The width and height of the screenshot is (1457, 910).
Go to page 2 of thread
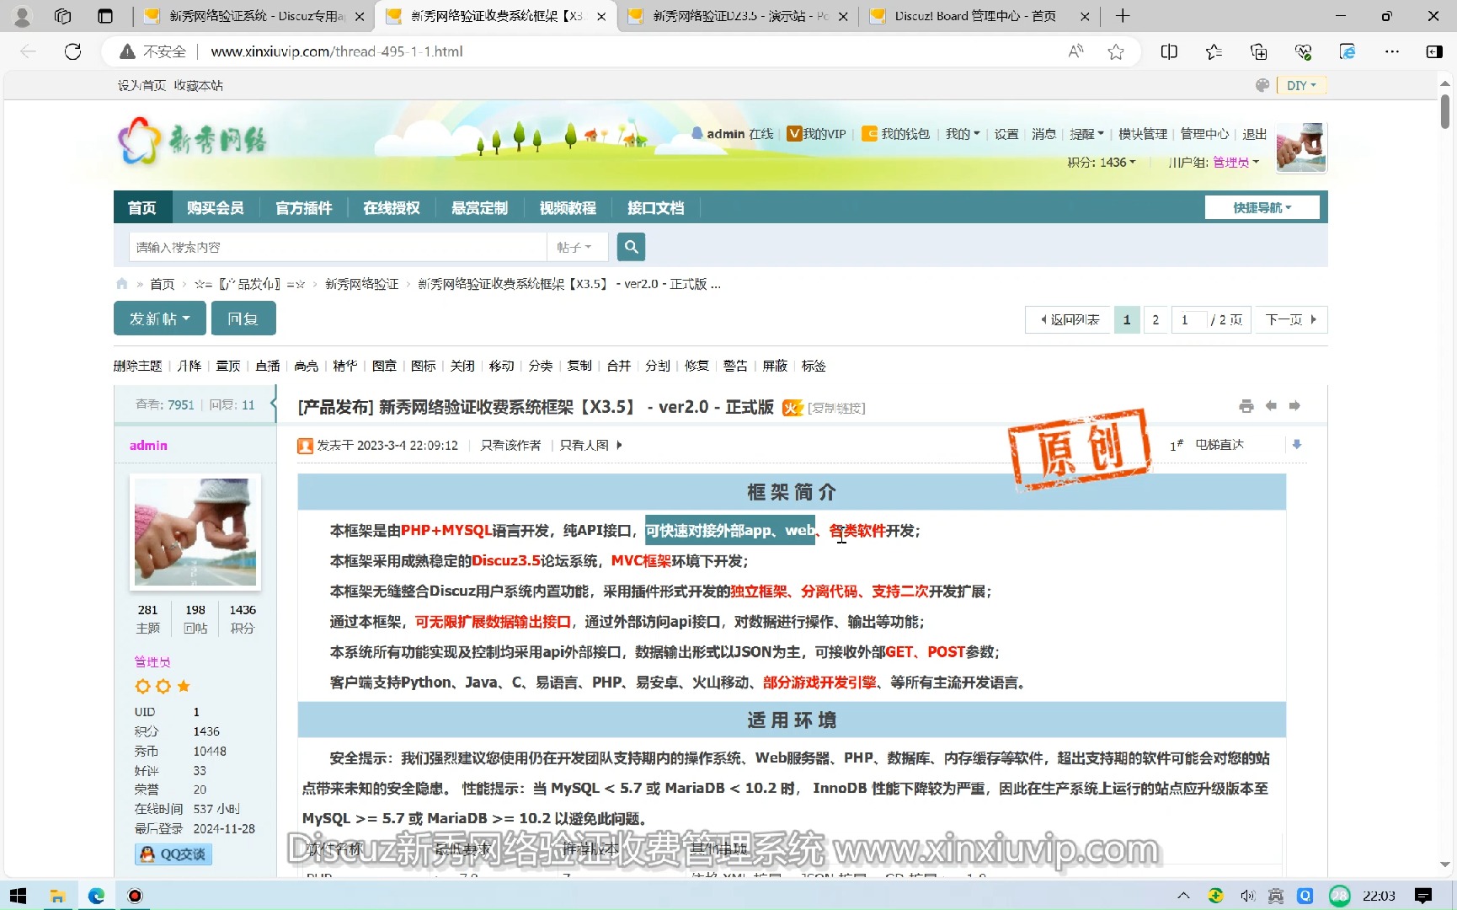1155,319
